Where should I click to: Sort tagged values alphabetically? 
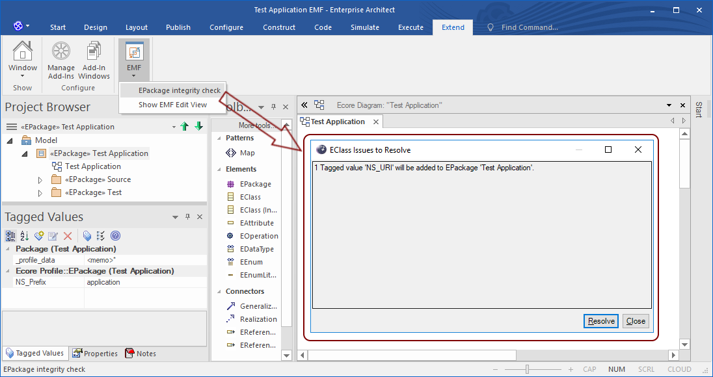coord(25,236)
